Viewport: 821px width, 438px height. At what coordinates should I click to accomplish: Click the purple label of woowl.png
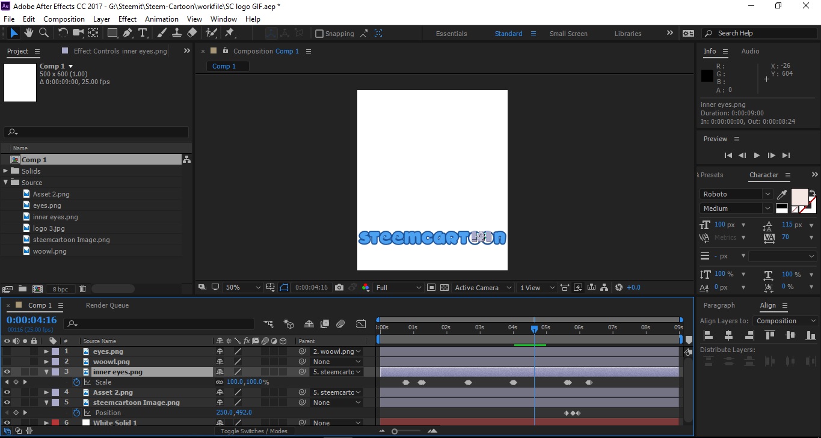click(55, 362)
